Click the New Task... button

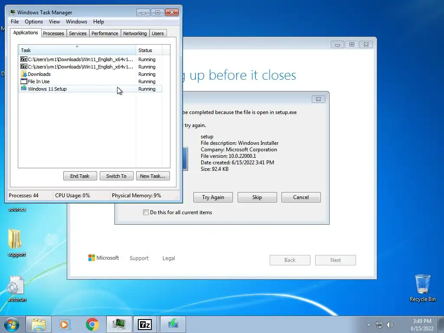coord(153,176)
